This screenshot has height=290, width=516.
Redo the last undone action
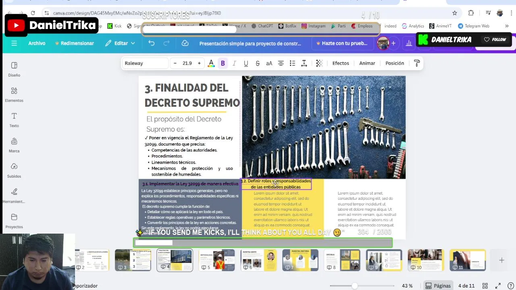pos(166,43)
